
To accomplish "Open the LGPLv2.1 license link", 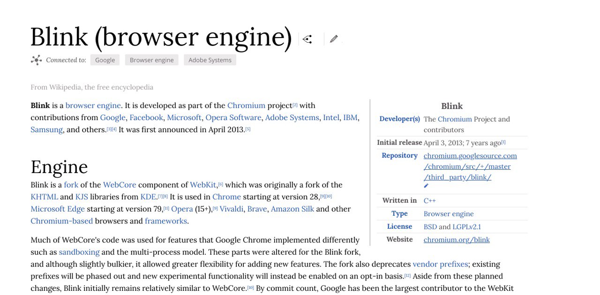I will click(466, 227).
